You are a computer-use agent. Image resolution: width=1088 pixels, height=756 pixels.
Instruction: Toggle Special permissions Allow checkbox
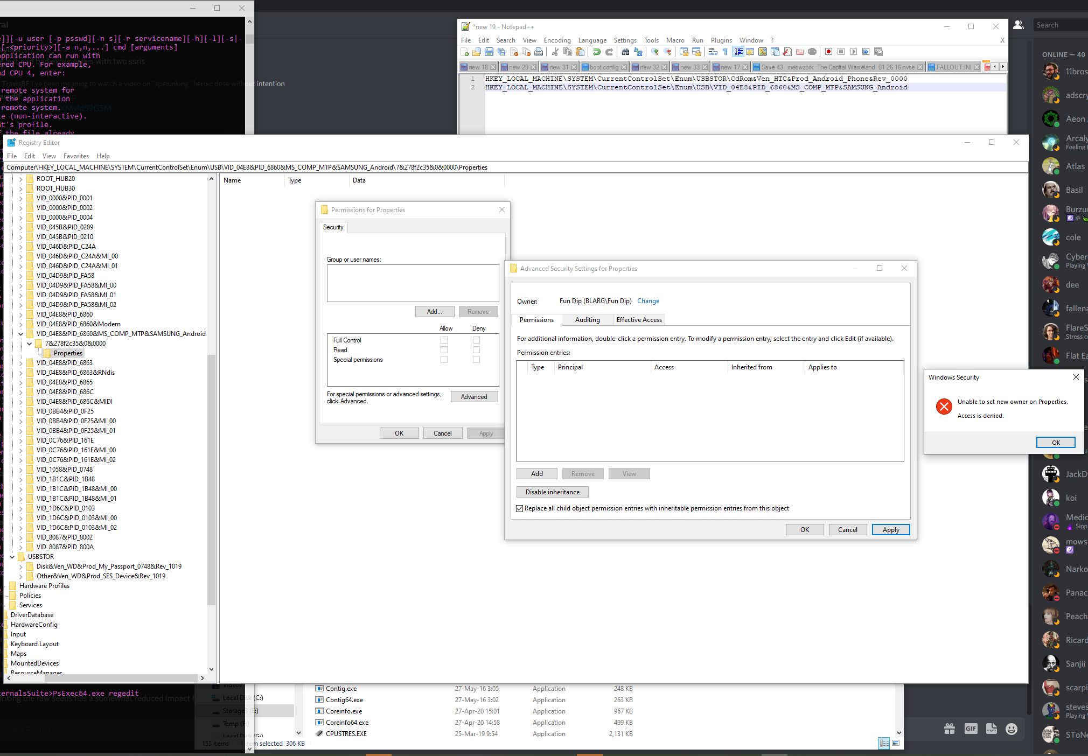[x=444, y=360]
